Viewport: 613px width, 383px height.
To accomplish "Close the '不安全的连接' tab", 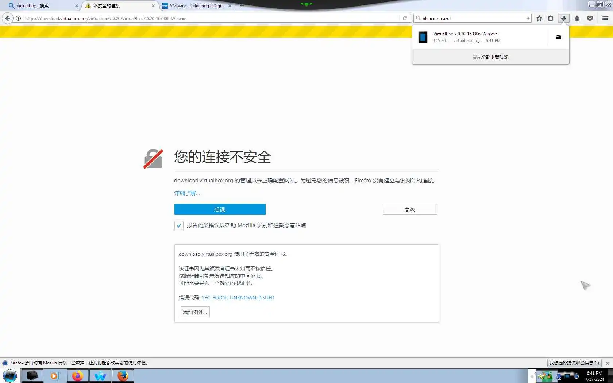I will 153,6.
